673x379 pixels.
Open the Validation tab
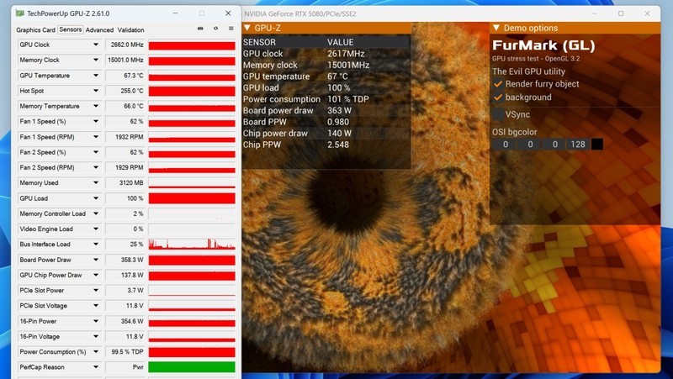(131, 30)
